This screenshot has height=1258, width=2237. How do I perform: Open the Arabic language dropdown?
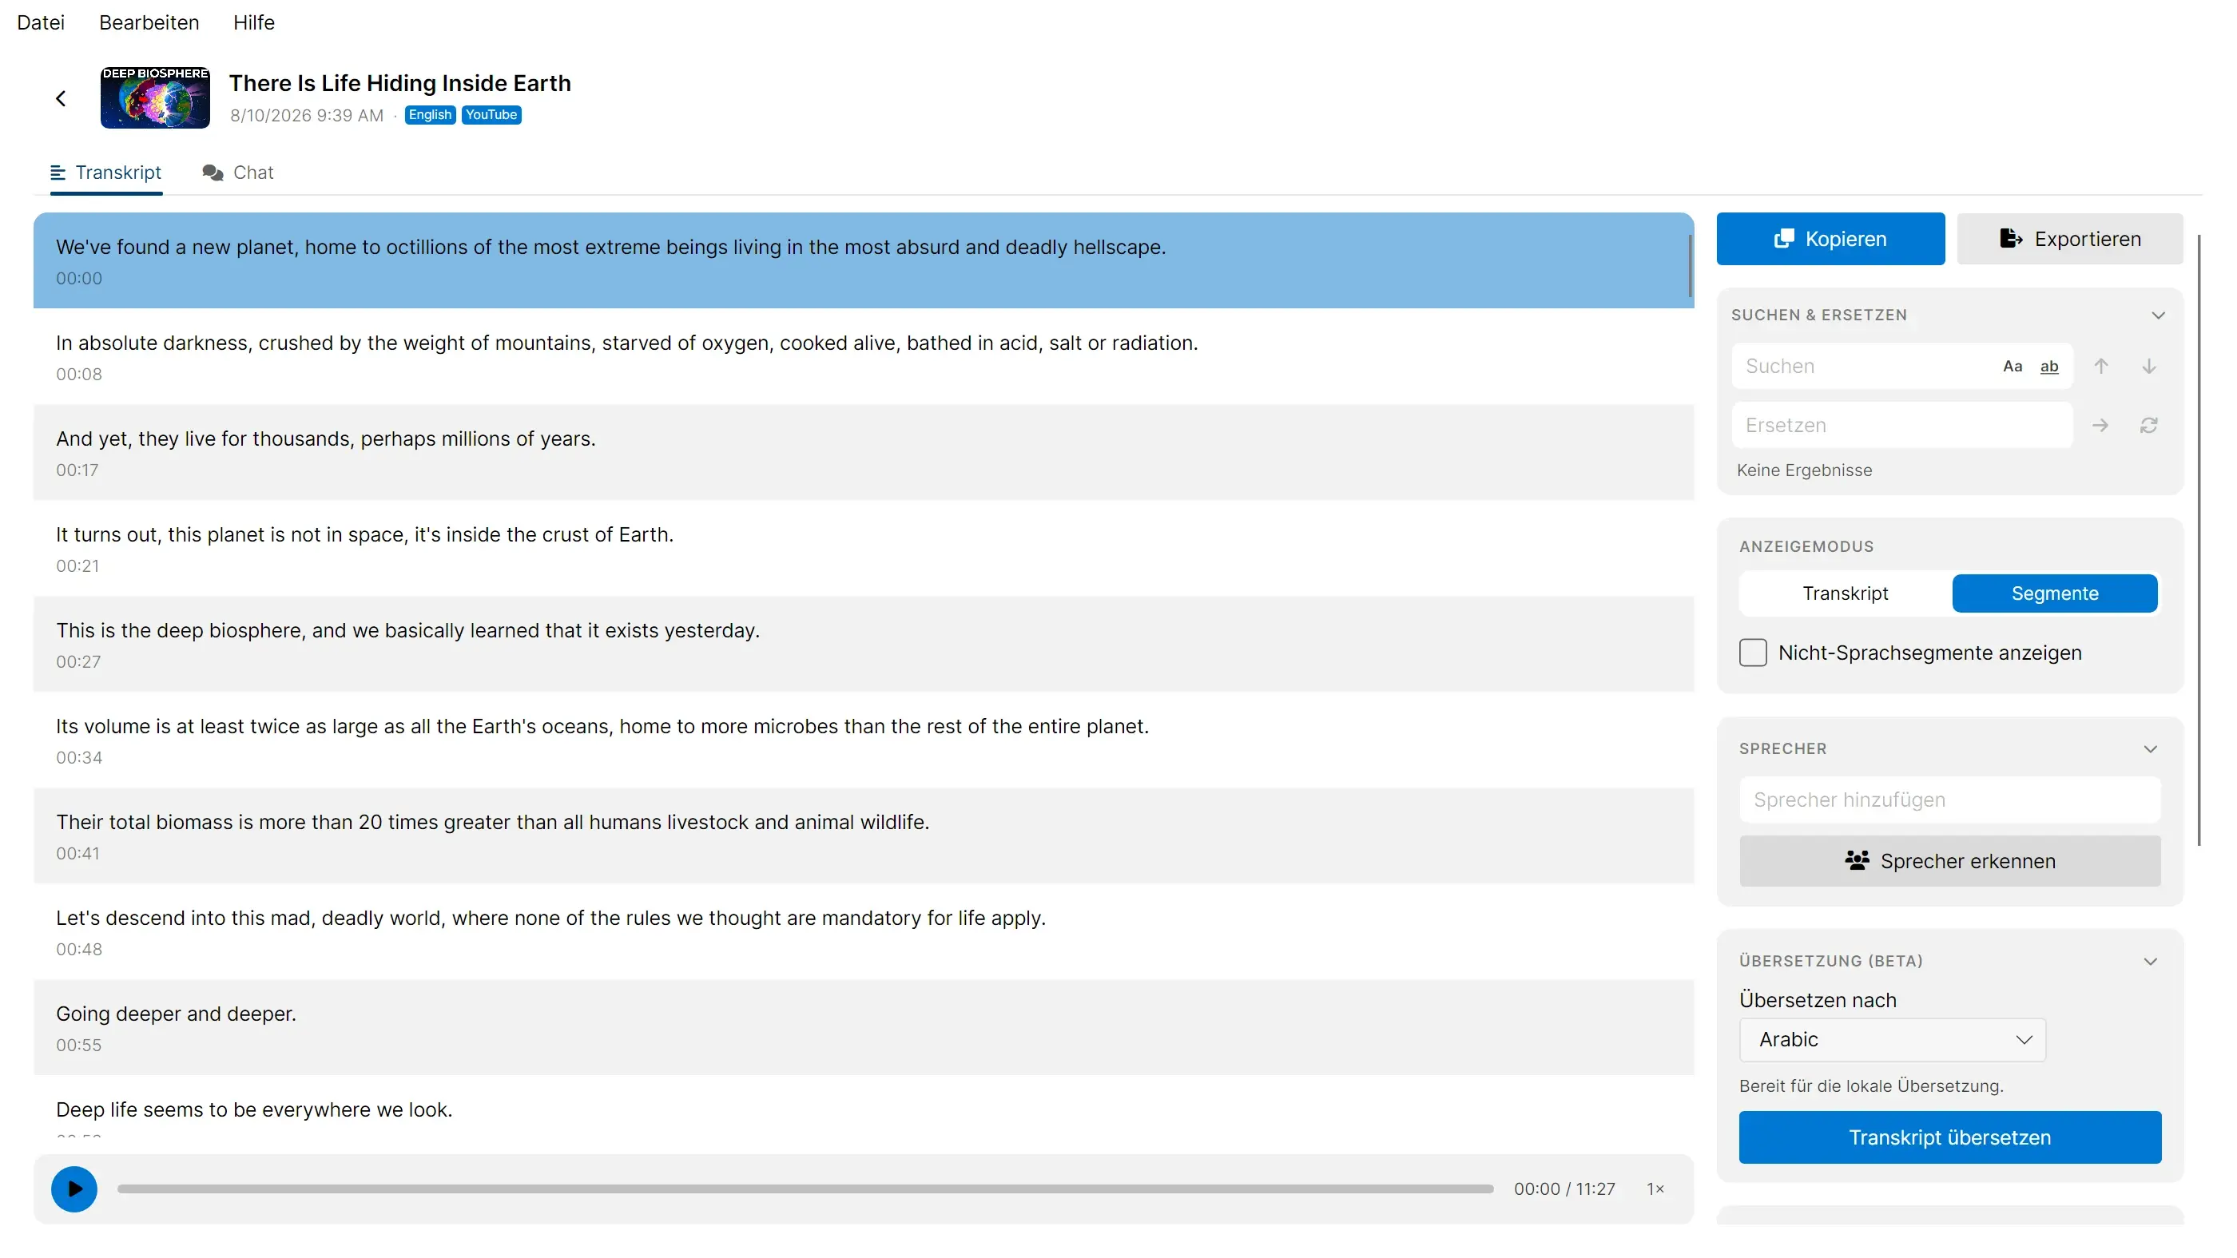1892,1040
